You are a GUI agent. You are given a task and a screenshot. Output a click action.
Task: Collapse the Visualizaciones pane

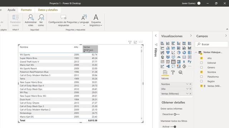point(191,36)
